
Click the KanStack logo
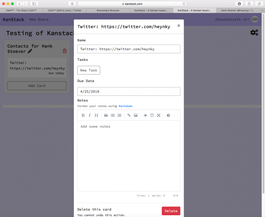13,19
